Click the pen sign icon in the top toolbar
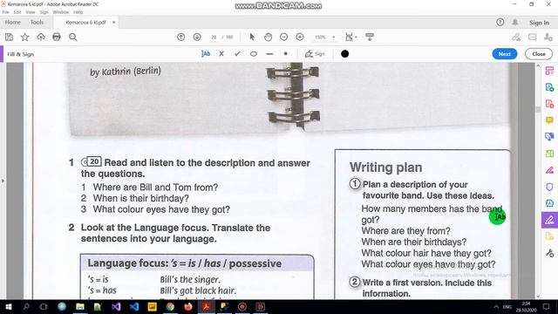This screenshot has width=558, height=314. coord(516,37)
